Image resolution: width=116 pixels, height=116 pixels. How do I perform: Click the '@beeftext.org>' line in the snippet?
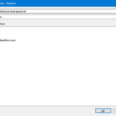(x=8, y=40)
